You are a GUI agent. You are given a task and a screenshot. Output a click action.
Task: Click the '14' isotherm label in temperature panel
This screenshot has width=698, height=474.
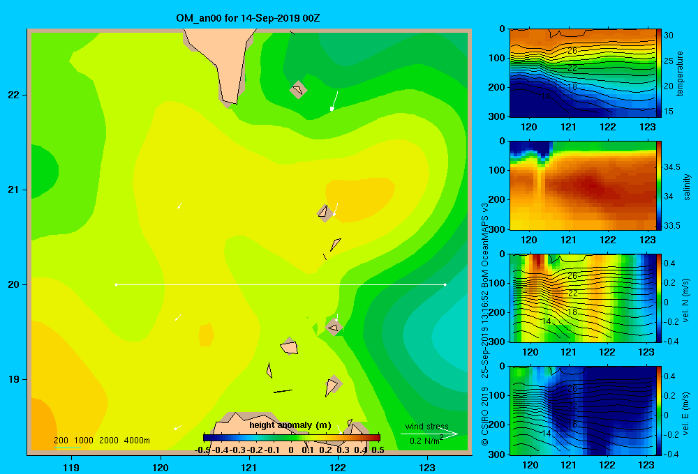[x=547, y=95]
